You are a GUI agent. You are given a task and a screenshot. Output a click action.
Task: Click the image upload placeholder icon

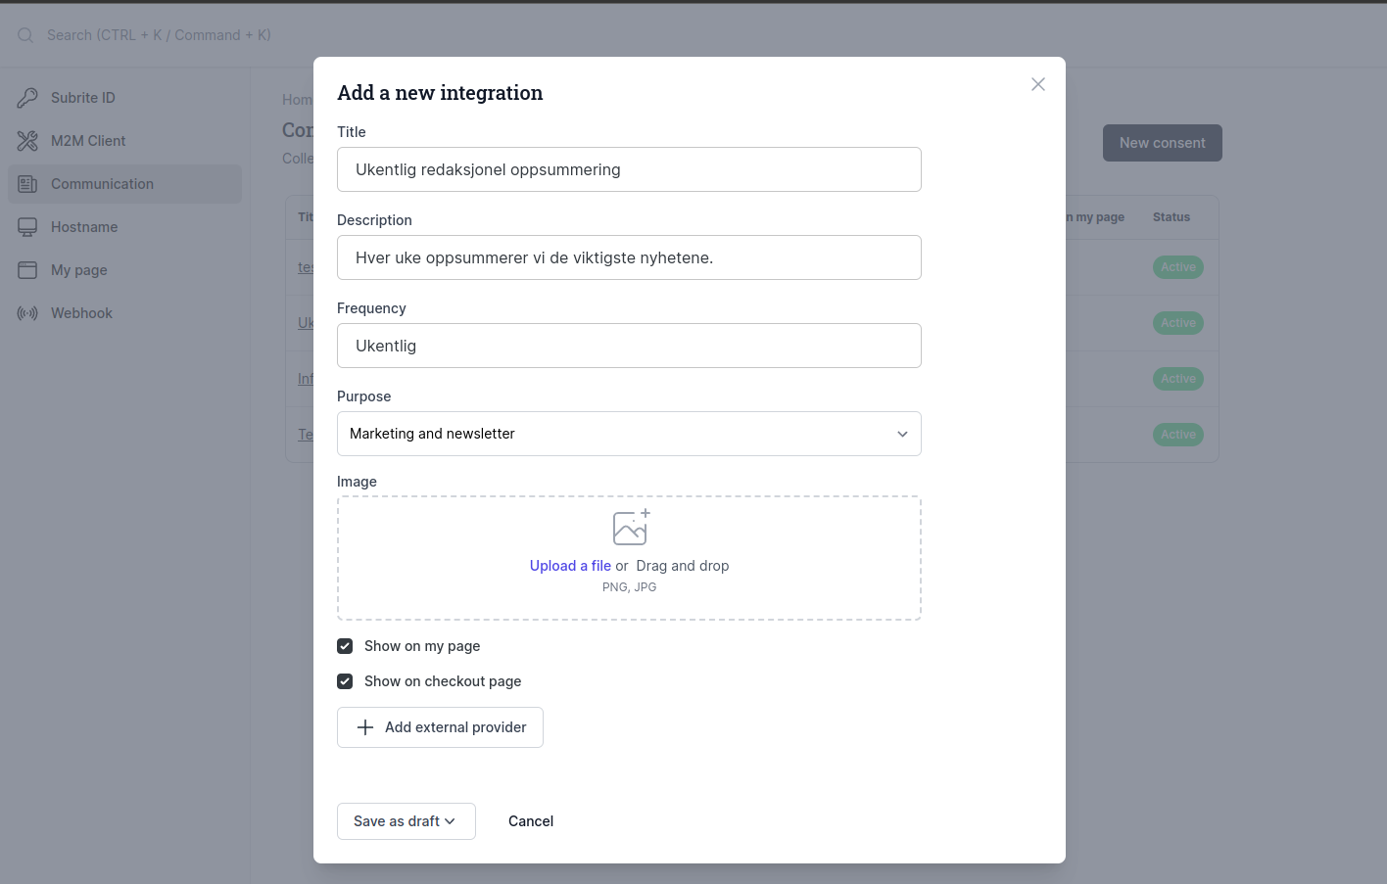(x=630, y=528)
